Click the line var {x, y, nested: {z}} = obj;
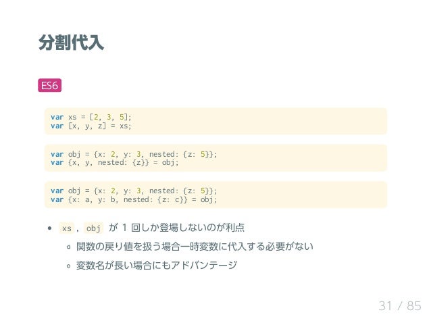This screenshot has height=323, width=431. [115, 163]
